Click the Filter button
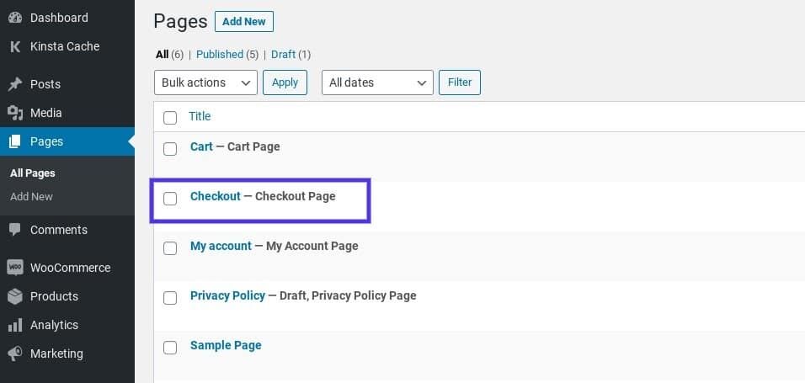 (460, 82)
